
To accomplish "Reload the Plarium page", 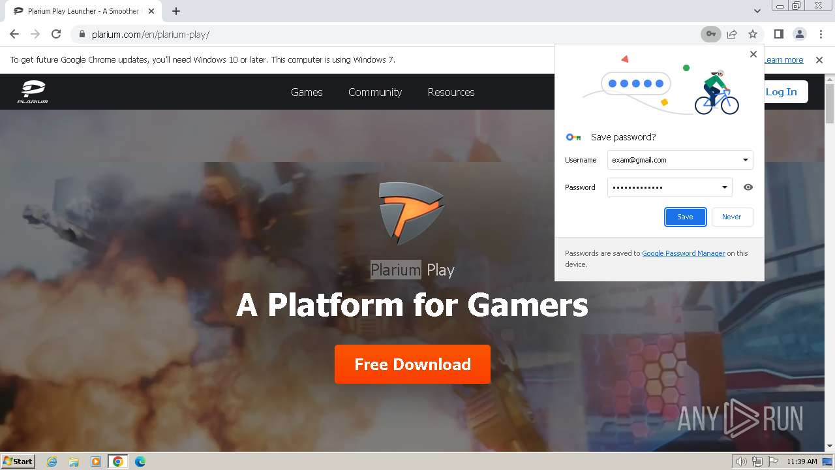I will pos(56,34).
